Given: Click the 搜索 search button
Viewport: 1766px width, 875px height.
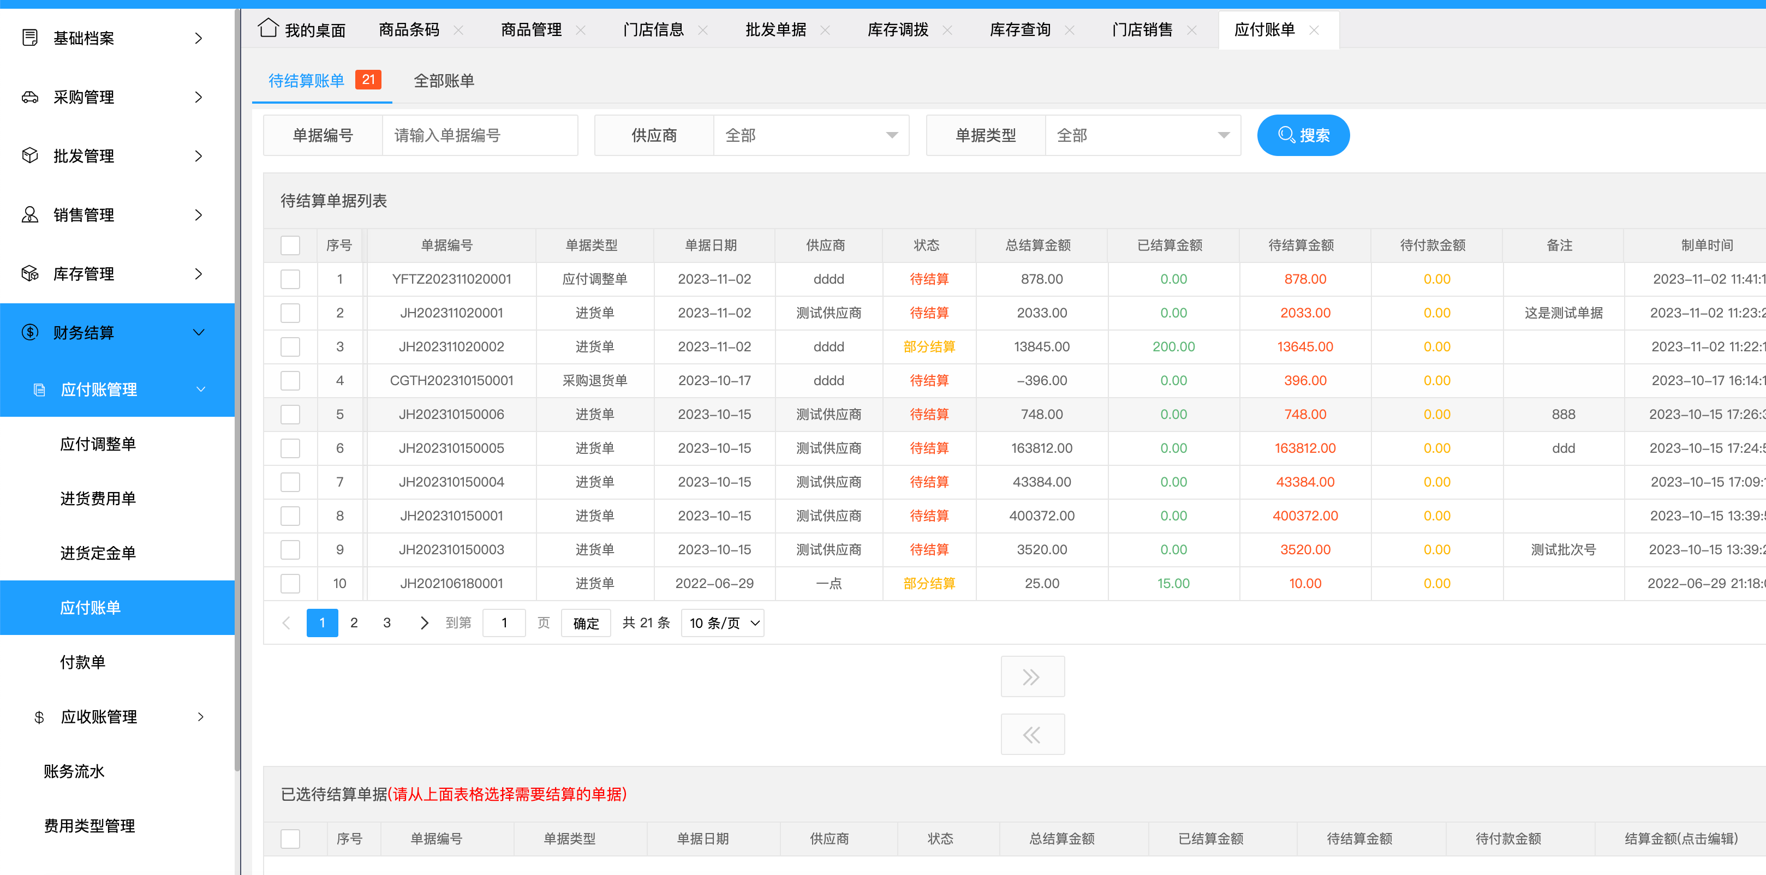Looking at the screenshot, I should coord(1303,135).
